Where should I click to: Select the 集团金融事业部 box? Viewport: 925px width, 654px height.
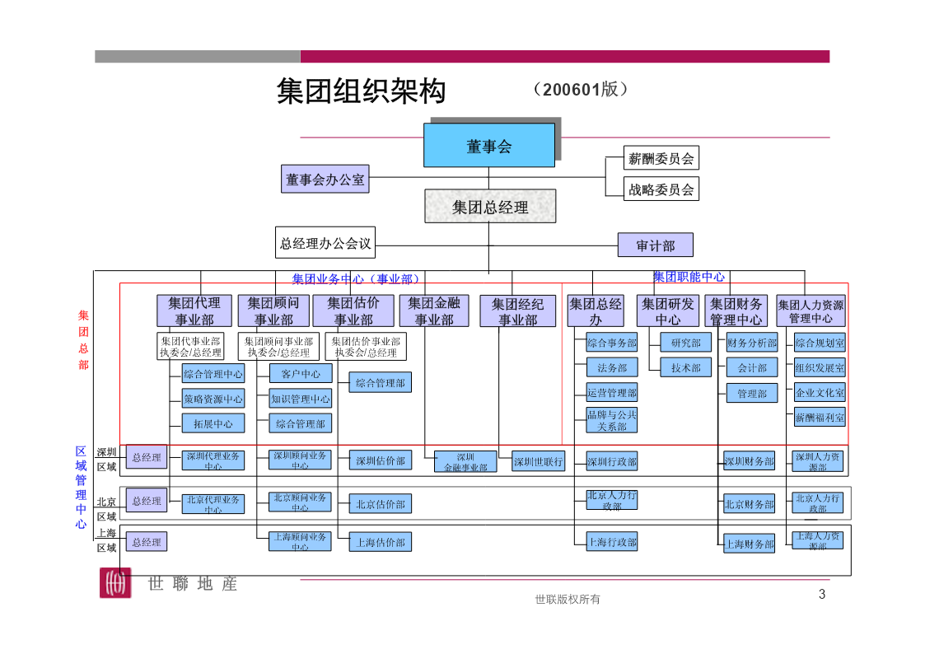tap(434, 311)
